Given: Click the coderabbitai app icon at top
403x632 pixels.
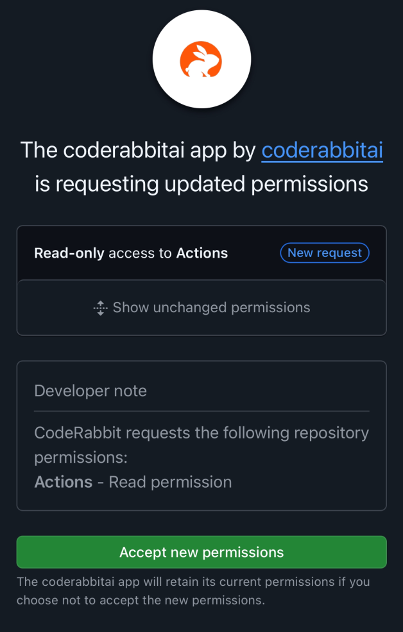Looking at the screenshot, I should (201, 58).
